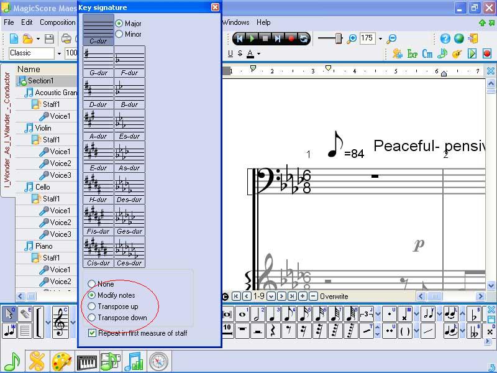Viewport: 497px width, 373px height.
Task: Select the whole note duration
Action: tap(242, 315)
